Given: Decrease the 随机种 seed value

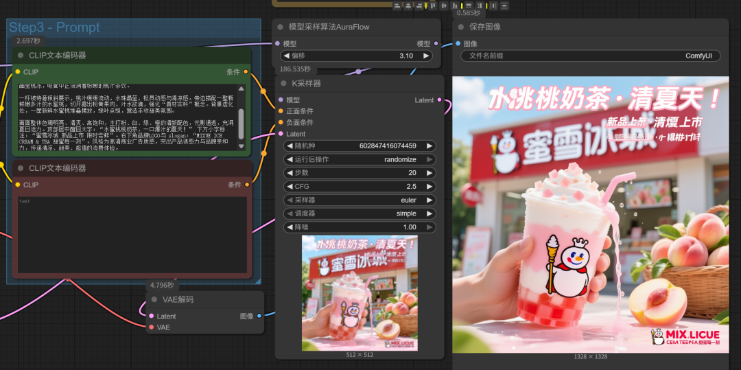Looking at the screenshot, I should pyautogui.click(x=290, y=146).
